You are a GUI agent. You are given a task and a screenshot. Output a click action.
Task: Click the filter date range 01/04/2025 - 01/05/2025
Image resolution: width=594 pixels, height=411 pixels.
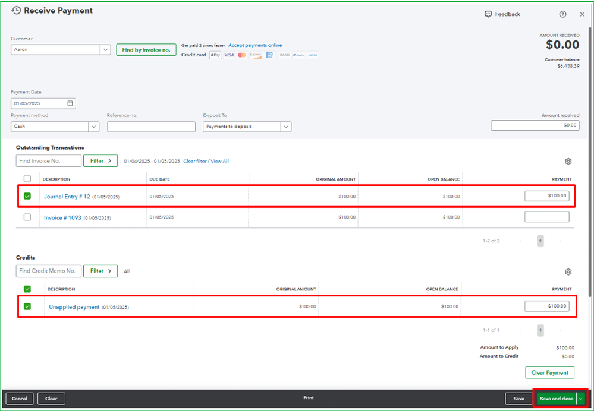pyautogui.click(x=152, y=161)
